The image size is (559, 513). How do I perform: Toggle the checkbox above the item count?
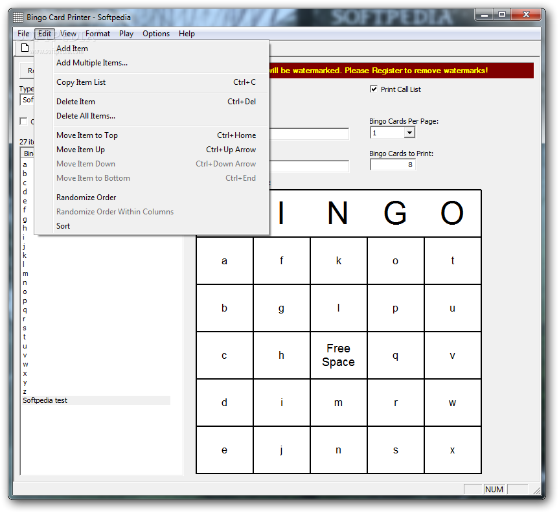[23, 122]
